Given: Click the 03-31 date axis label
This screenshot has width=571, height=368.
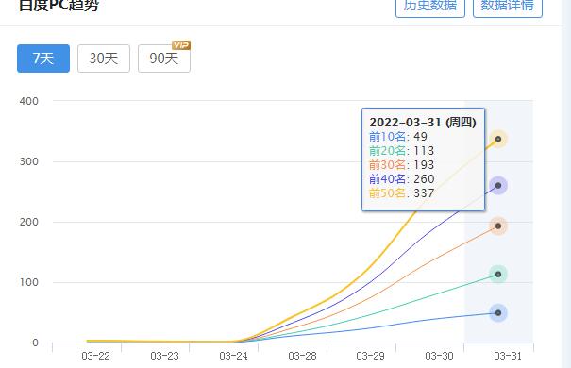Looking at the screenshot, I should tap(508, 356).
